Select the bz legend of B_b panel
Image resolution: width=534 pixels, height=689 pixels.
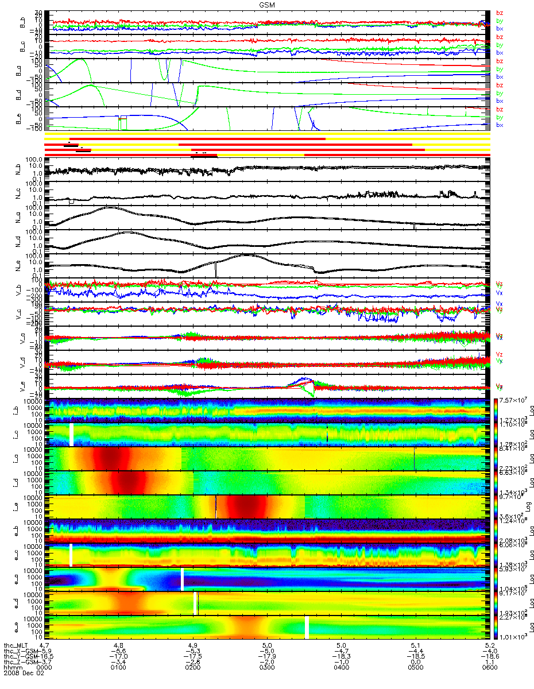click(500, 13)
